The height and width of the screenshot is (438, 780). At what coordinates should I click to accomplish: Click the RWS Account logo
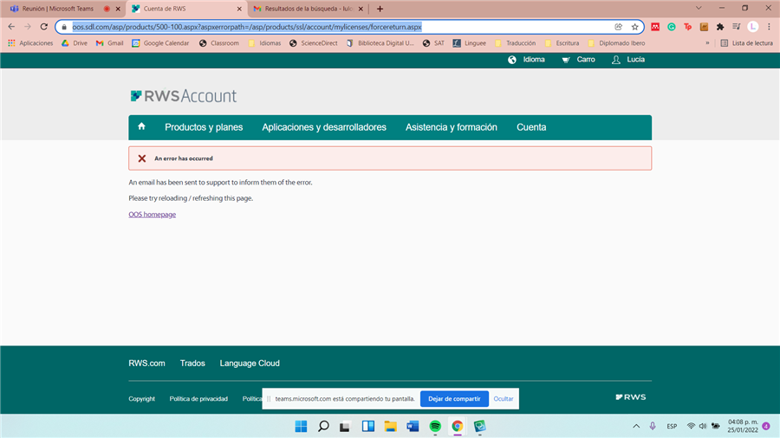coord(183,96)
